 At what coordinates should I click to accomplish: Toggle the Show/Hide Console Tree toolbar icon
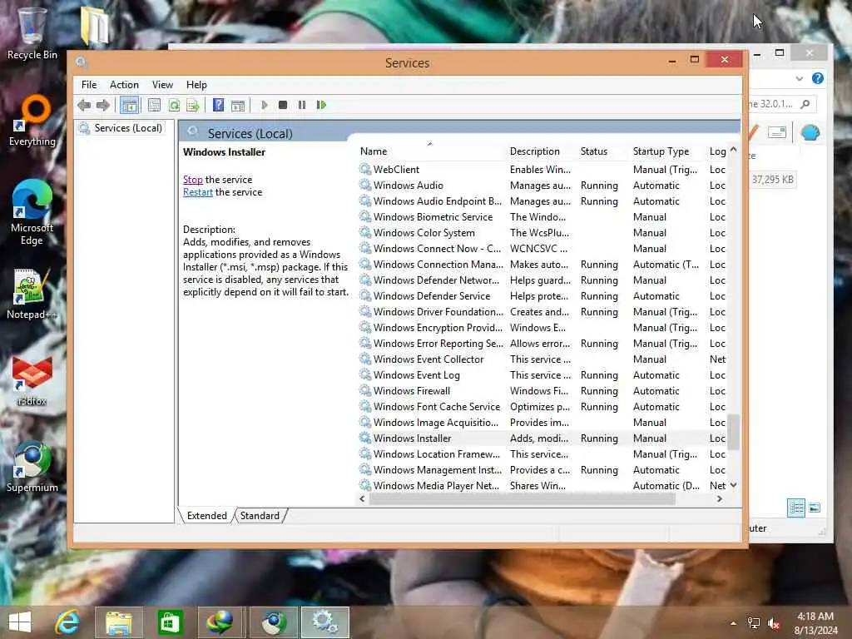click(129, 106)
